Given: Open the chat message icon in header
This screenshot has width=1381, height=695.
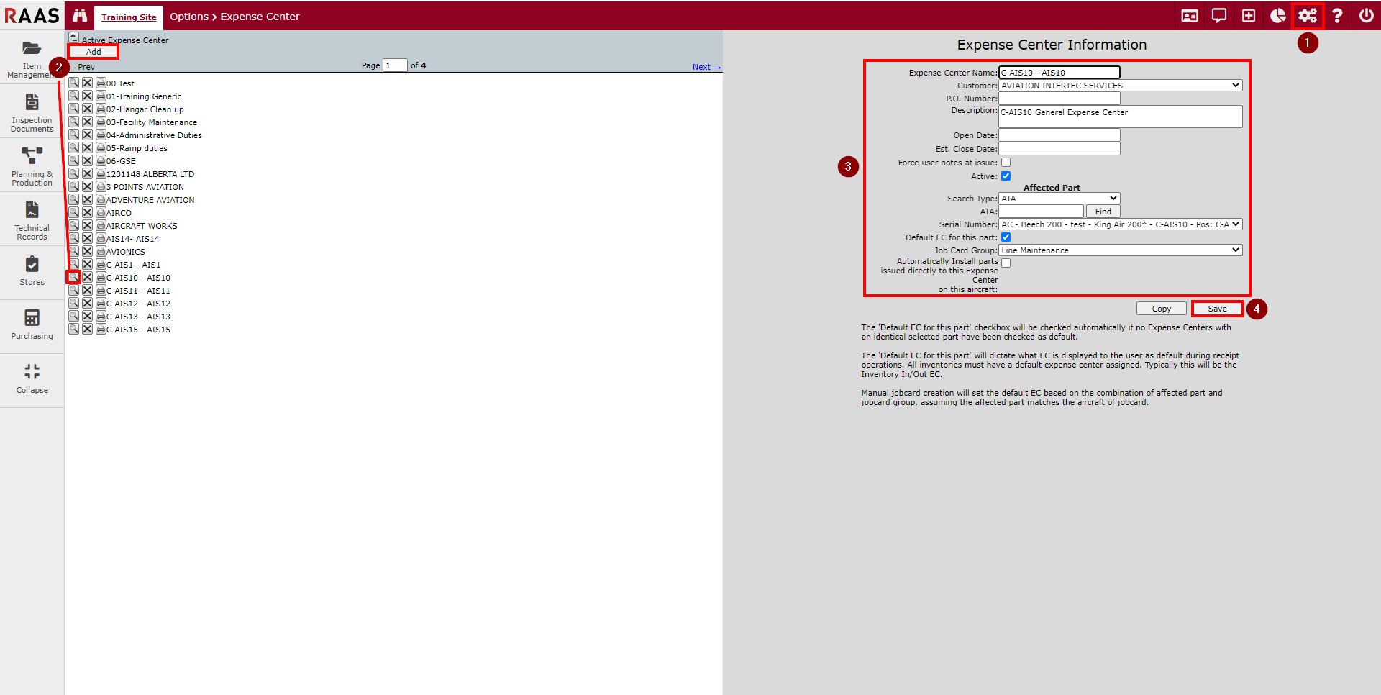Looking at the screenshot, I should coord(1218,16).
